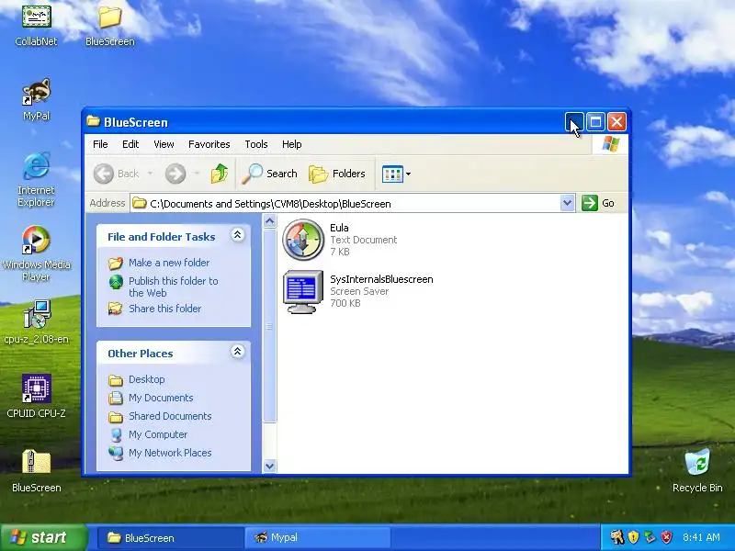735x551 pixels.
Task: Click the green Go button
Action: tap(598, 203)
